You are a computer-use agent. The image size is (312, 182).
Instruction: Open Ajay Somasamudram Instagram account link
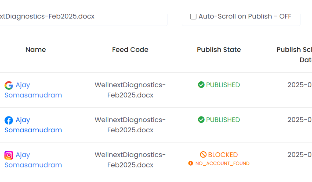click(x=33, y=160)
